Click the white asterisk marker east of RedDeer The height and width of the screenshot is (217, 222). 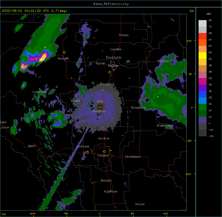tap(129, 78)
